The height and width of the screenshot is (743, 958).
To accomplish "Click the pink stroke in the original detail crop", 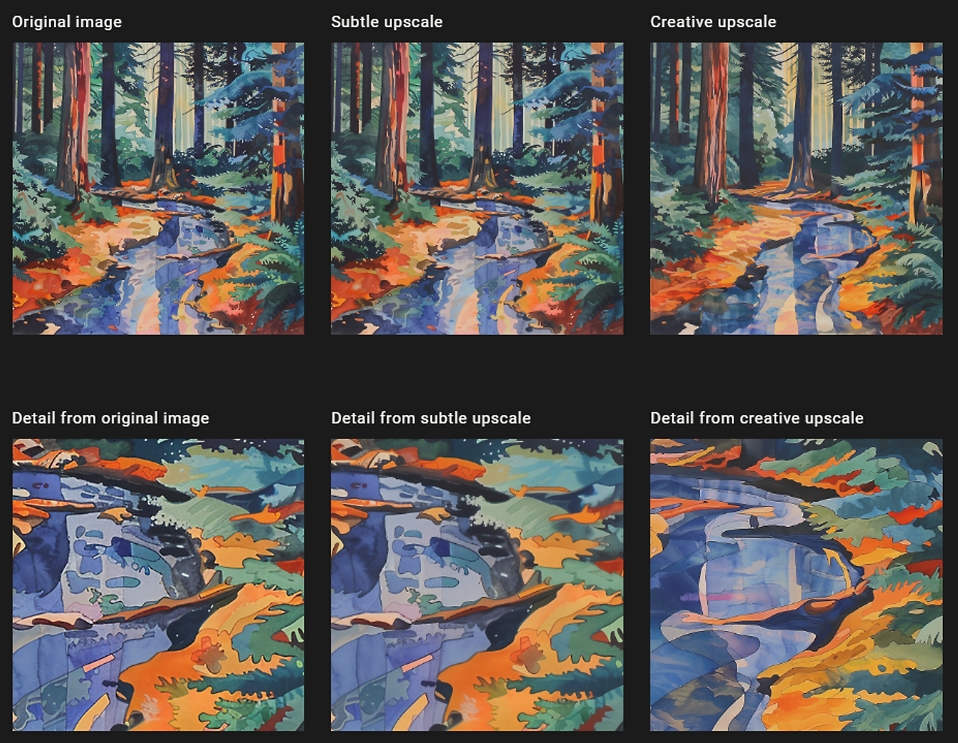I will coord(98,662).
